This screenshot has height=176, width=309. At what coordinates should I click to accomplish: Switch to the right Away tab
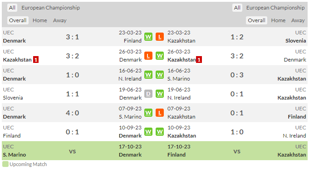(x=298, y=20)
